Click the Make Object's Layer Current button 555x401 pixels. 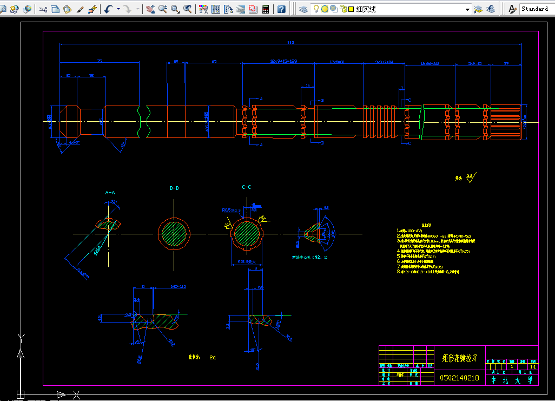click(478, 9)
